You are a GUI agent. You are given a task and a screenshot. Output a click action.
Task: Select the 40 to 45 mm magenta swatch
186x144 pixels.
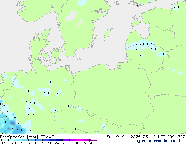[80, 140]
